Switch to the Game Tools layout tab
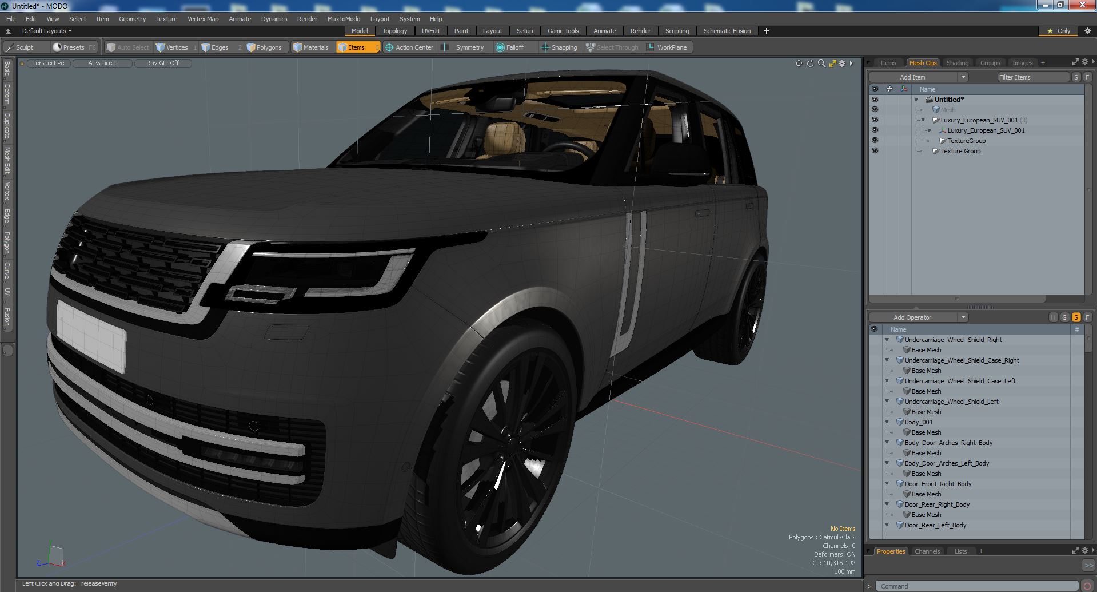The height and width of the screenshot is (592, 1097). point(563,31)
